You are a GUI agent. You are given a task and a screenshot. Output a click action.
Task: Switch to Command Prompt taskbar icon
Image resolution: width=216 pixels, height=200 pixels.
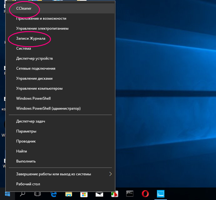[130, 194]
